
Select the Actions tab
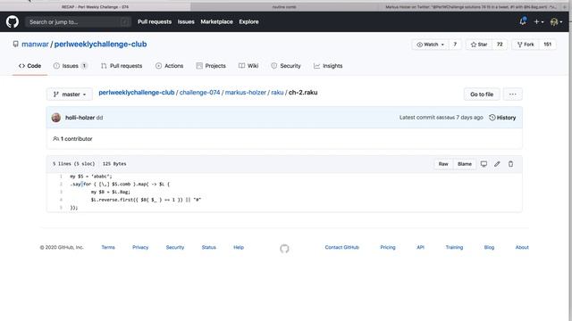click(x=169, y=66)
